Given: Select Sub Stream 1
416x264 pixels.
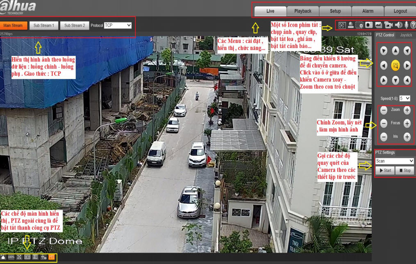Looking at the screenshot, I should [x=44, y=25].
